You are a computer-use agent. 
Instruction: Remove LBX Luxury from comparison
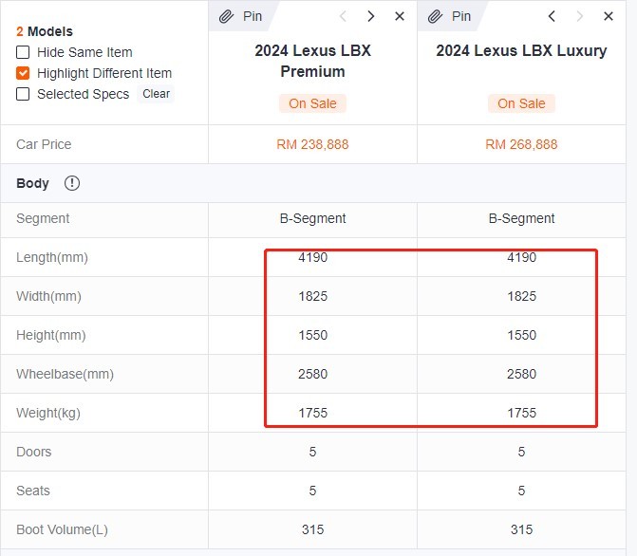(x=609, y=16)
